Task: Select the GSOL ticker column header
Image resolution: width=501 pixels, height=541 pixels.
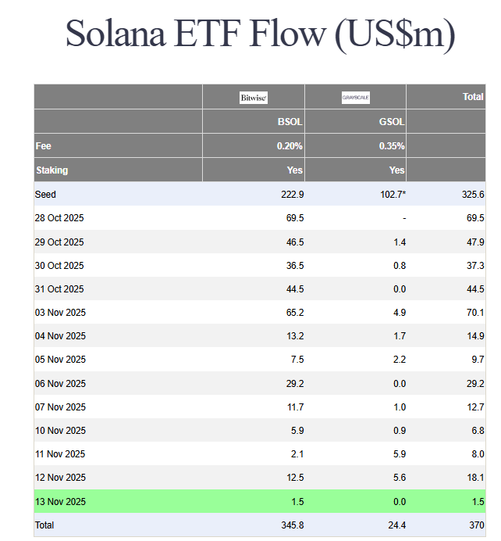Action: click(392, 123)
